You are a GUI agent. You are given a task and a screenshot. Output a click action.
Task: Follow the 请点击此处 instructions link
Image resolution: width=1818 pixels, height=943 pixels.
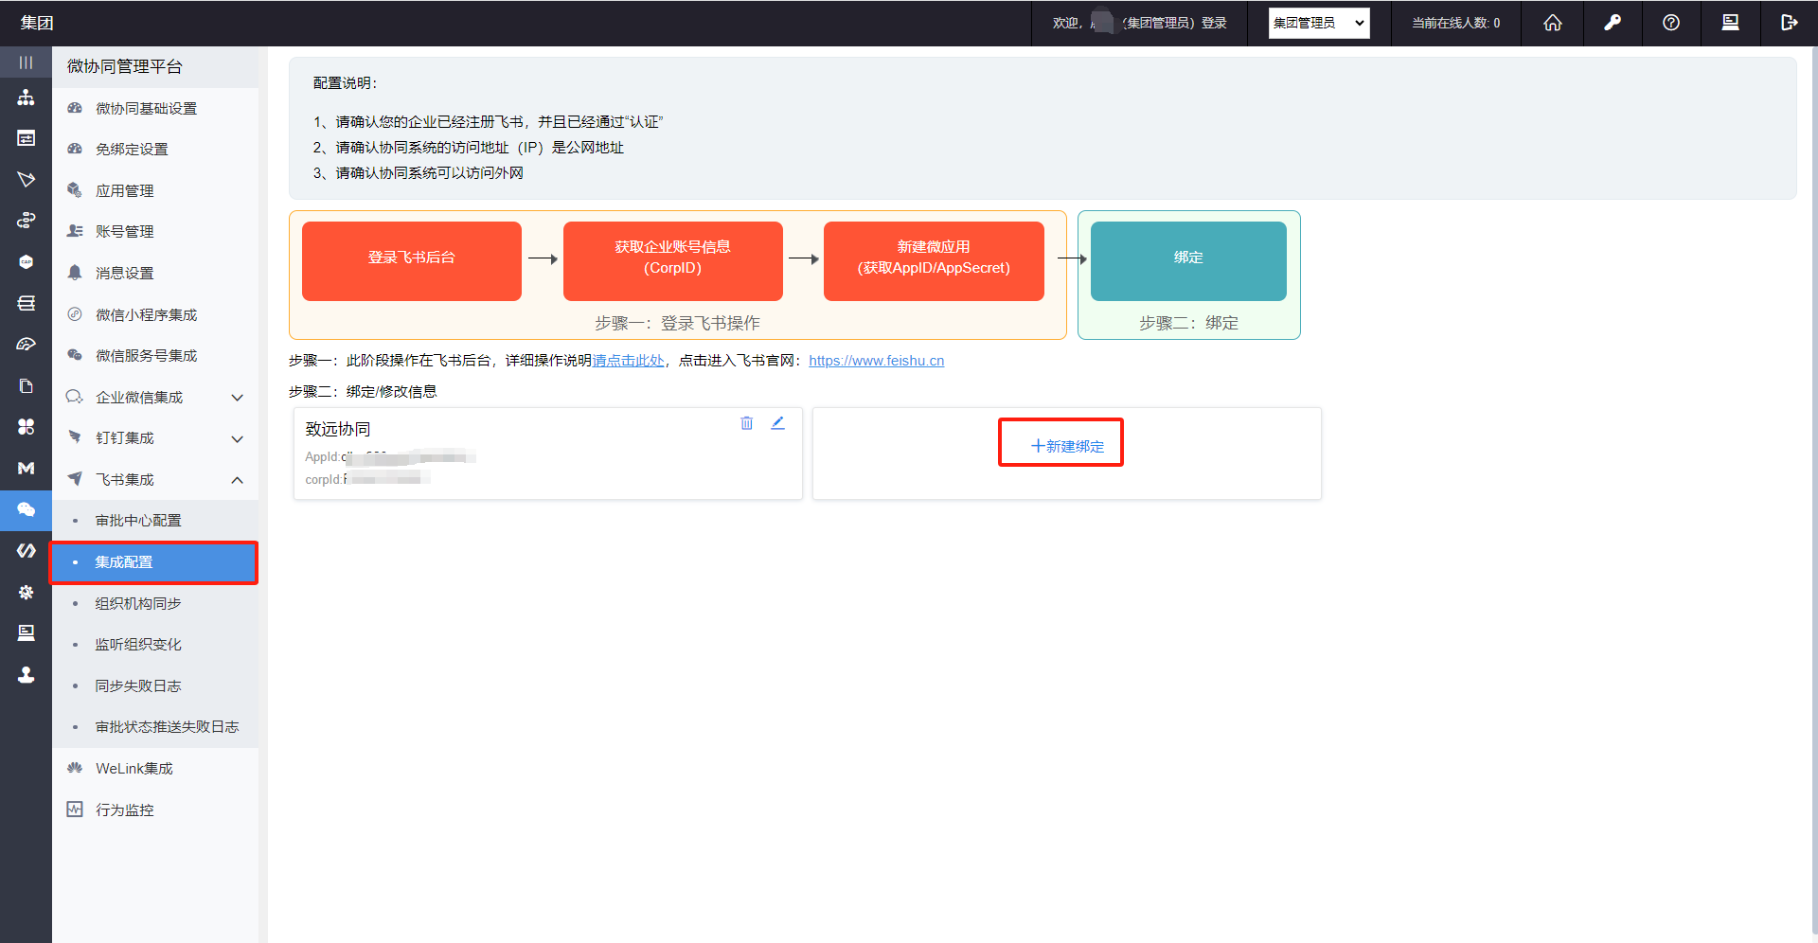click(x=629, y=361)
